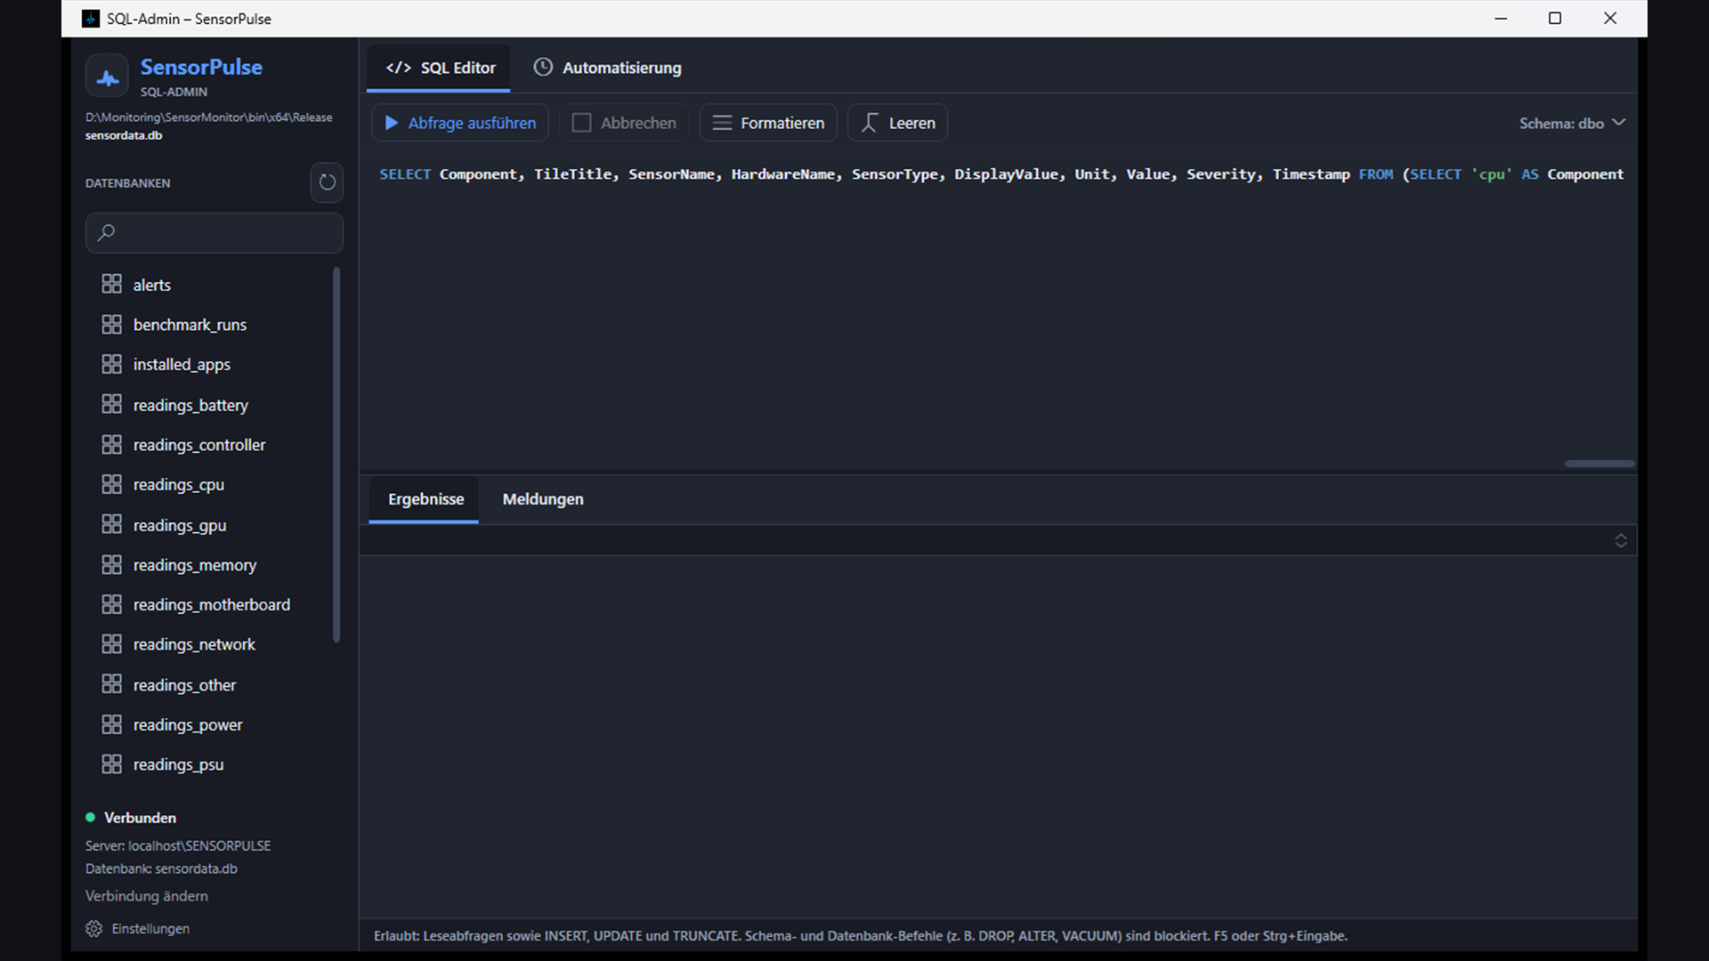Switch to the SQL Editor tab
1709x961 pixels.
[x=439, y=68]
